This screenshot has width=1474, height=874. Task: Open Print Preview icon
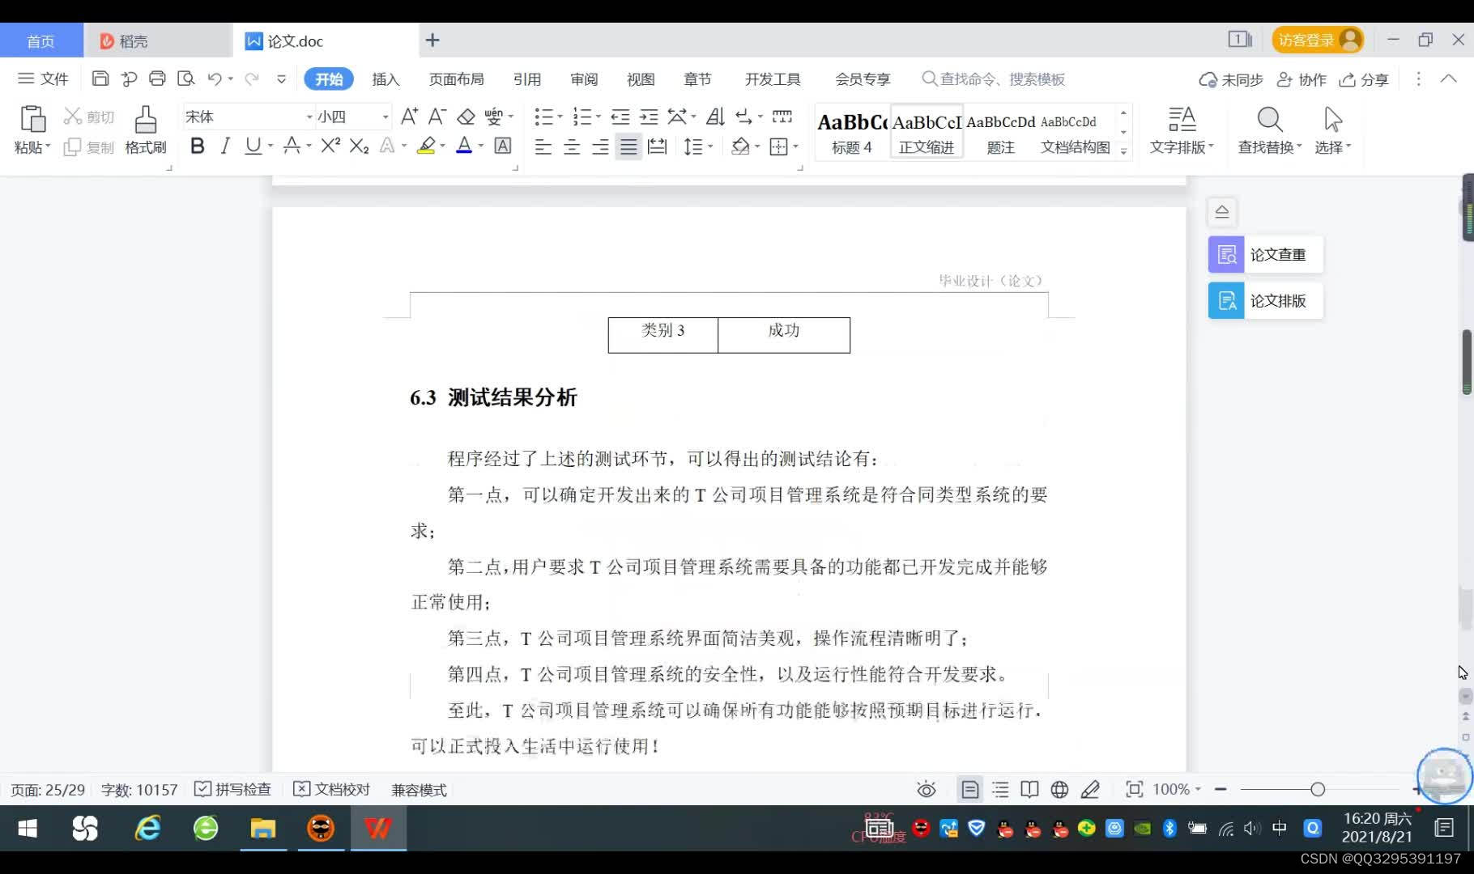point(186,78)
